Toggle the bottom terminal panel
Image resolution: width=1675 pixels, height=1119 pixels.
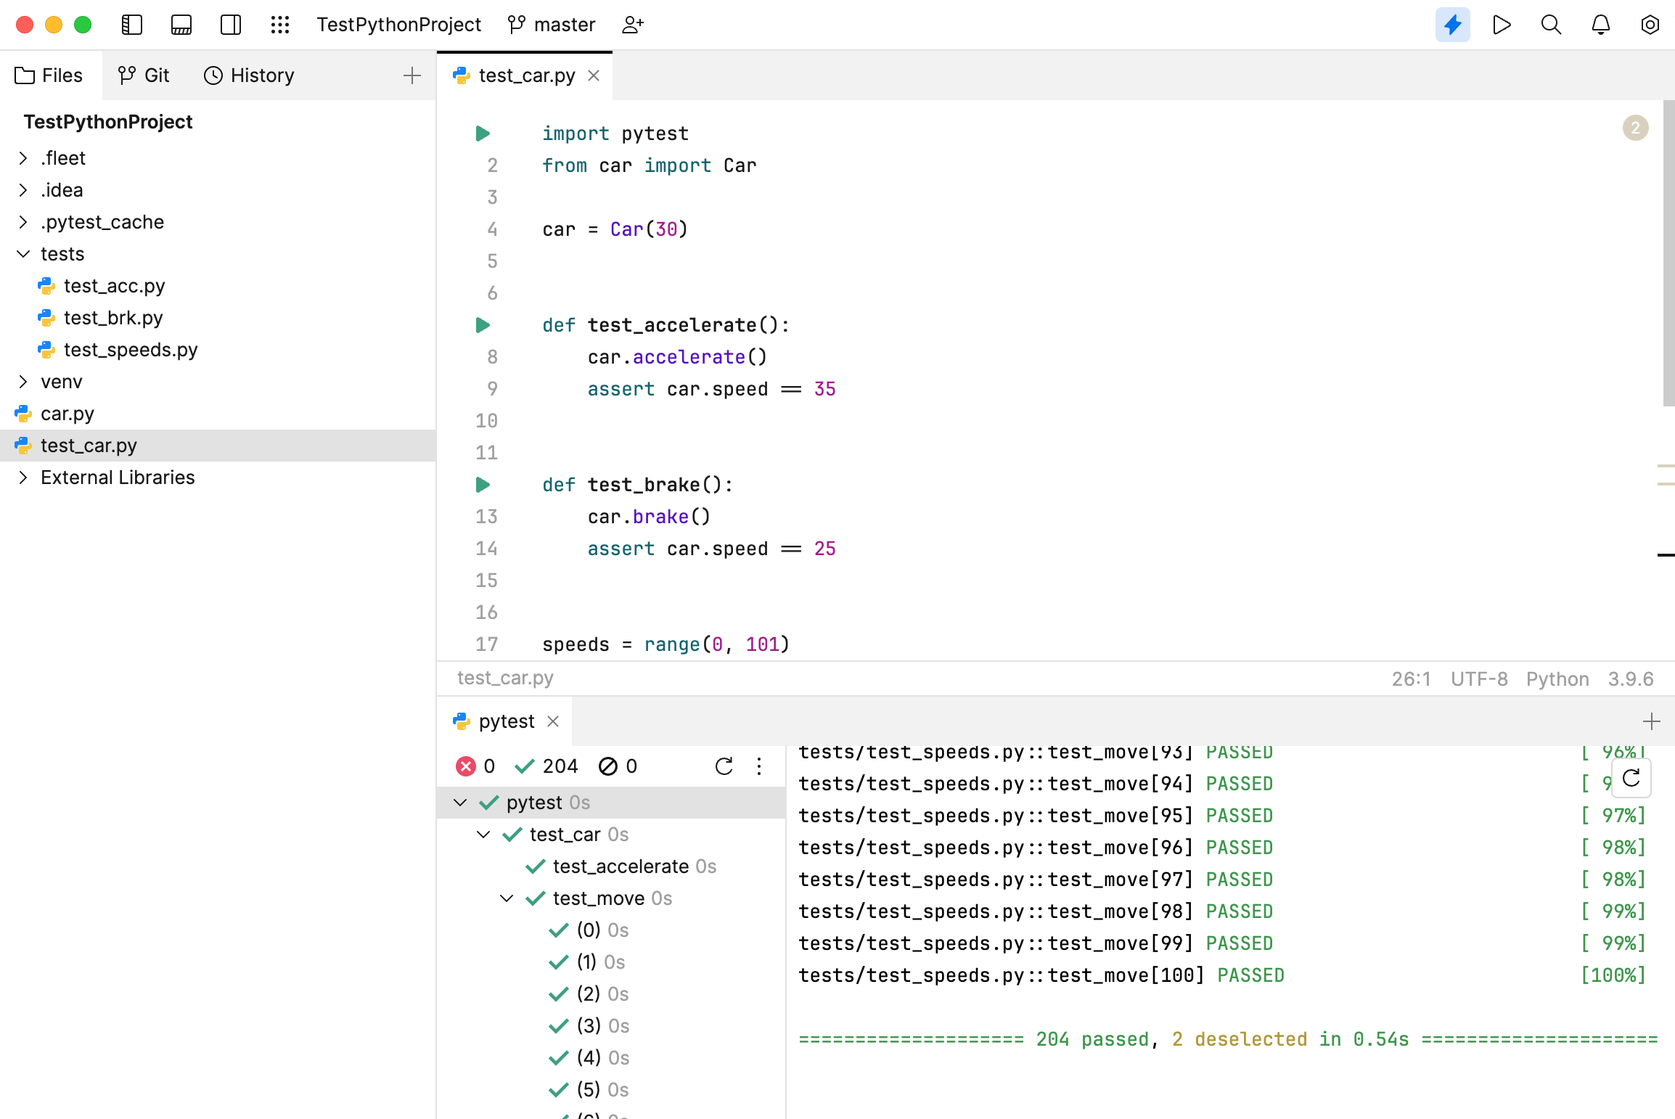pyautogui.click(x=181, y=24)
